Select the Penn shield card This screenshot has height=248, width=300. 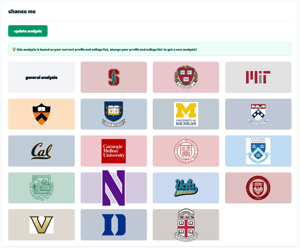click(258, 114)
